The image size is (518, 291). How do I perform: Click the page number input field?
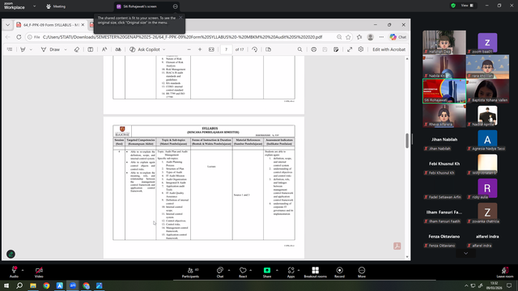tap(227, 49)
